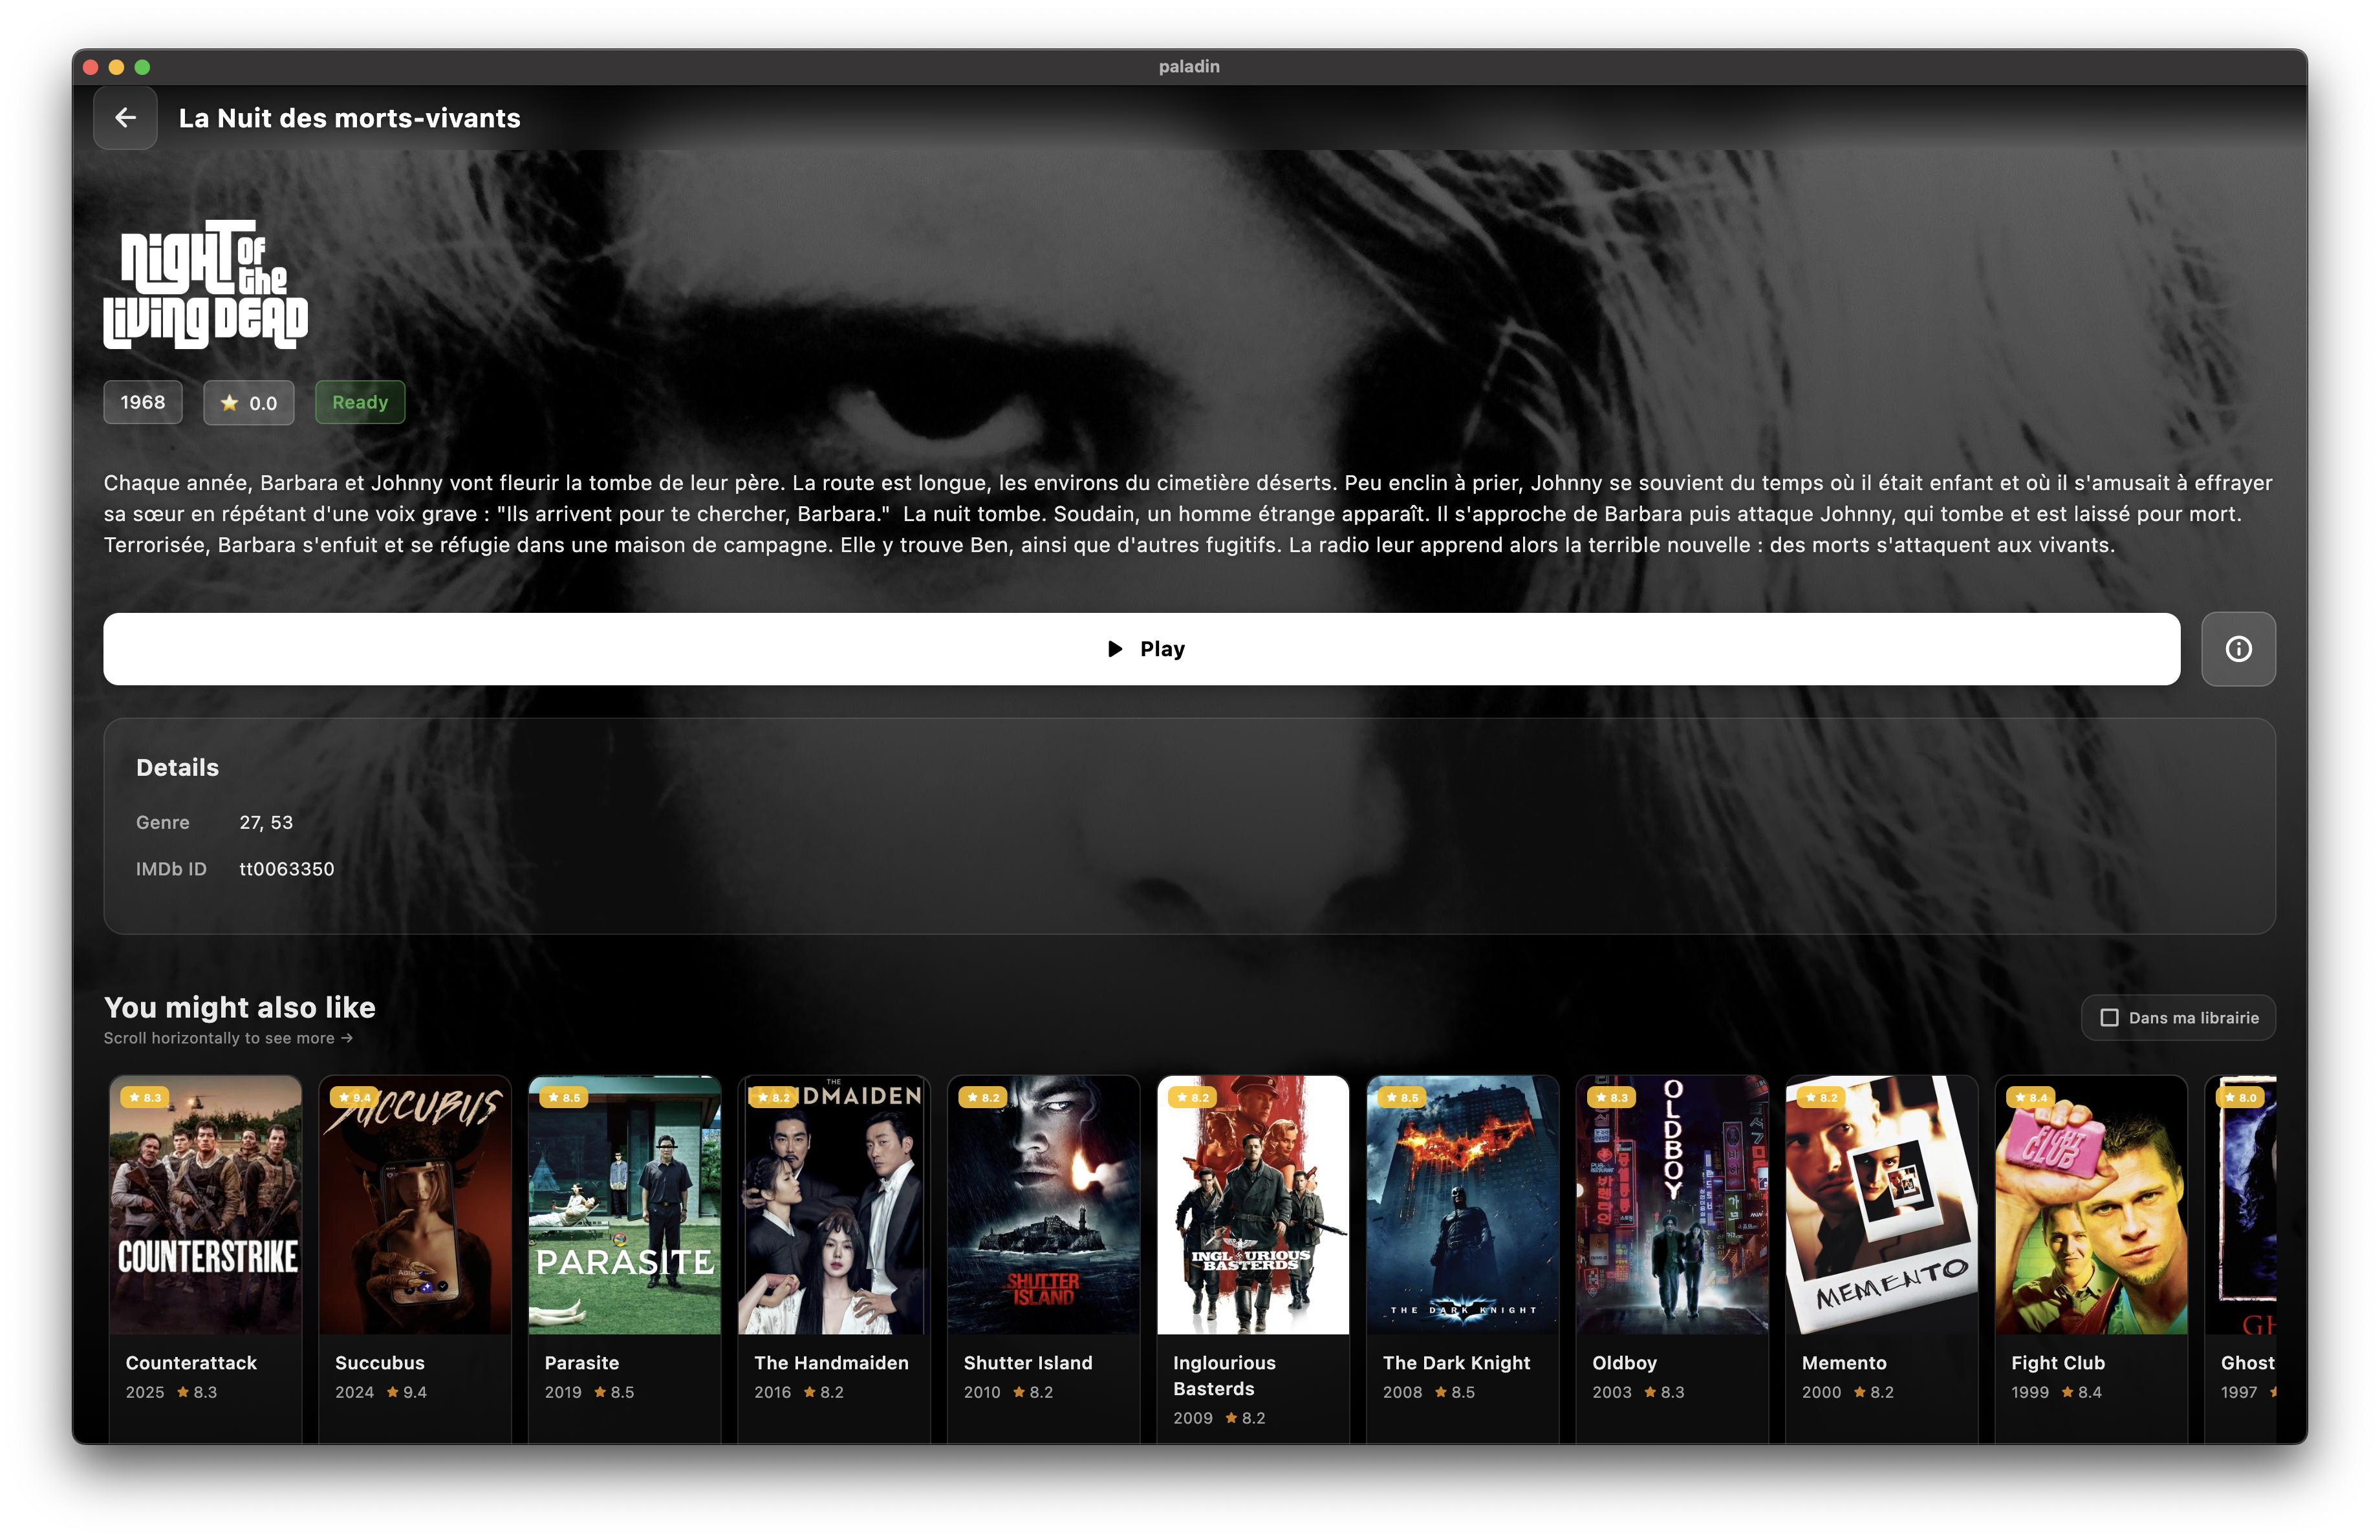Viewport: 2380px width, 1540px height.
Task: Open The Dark Knight poster
Action: tap(1462, 1204)
